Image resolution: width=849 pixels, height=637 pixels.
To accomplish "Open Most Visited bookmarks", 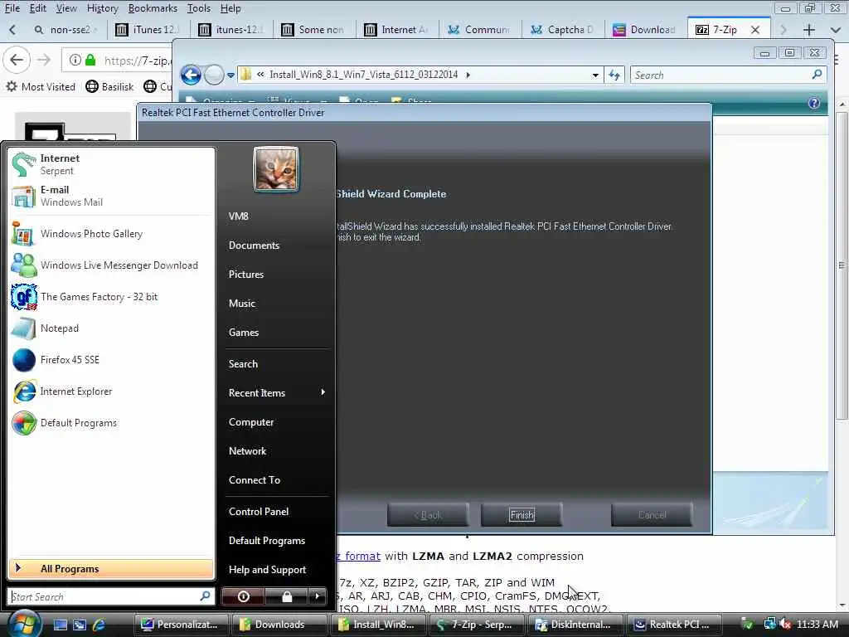I will click(x=41, y=86).
